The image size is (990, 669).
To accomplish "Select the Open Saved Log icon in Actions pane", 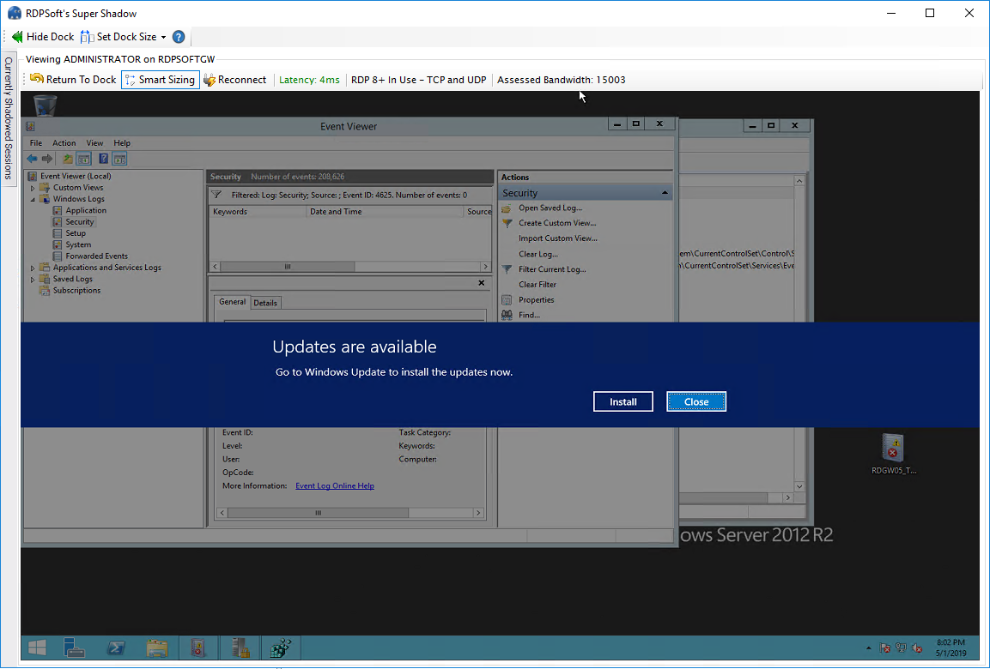I will (x=505, y=208).
